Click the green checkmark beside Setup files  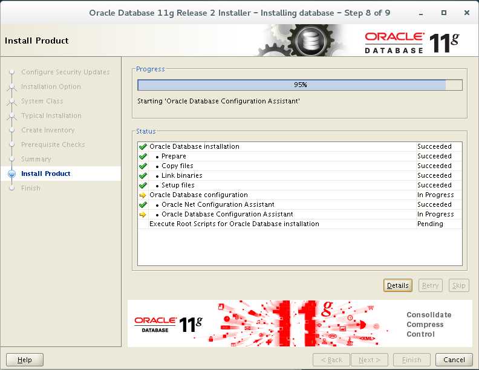coord(143,186)
